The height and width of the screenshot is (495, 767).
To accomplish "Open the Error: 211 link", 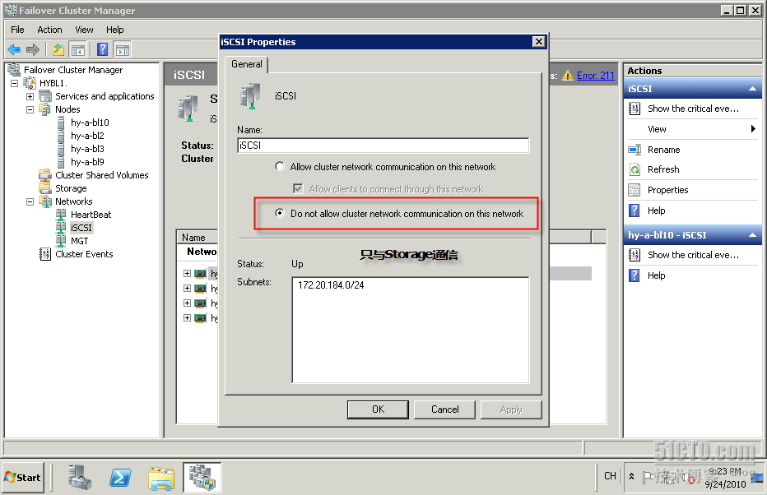I will (x=595, y=76).
